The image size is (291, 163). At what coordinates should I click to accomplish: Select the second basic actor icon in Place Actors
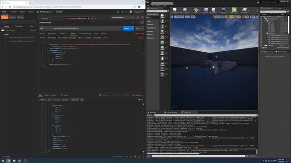[x=162, y=21]
